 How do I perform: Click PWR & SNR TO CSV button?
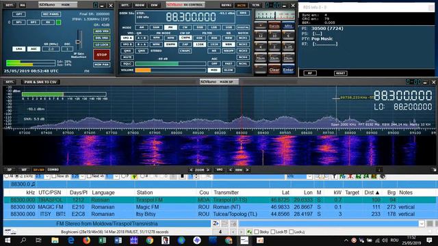click(40, 82)
